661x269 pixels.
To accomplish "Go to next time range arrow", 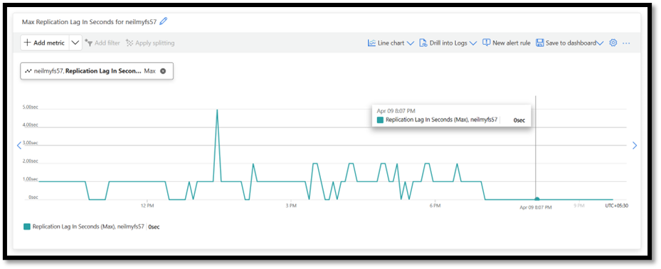I will click(x=635, y=146).
